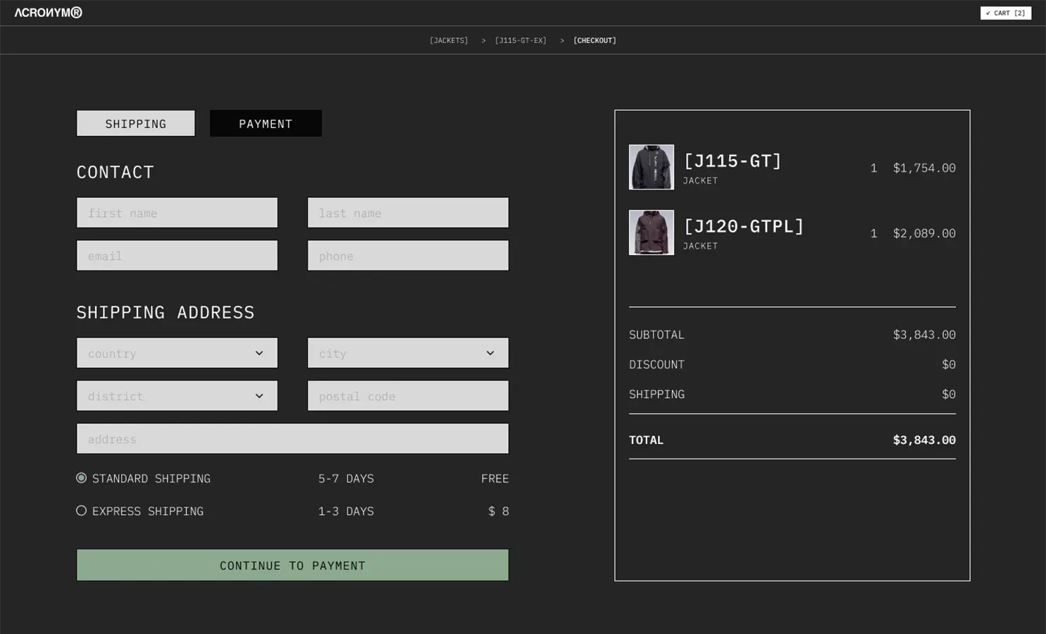Click the $ 8 express shipping price
The height and width of the screenshot is (634, 1046).
[x=498, y=511]
